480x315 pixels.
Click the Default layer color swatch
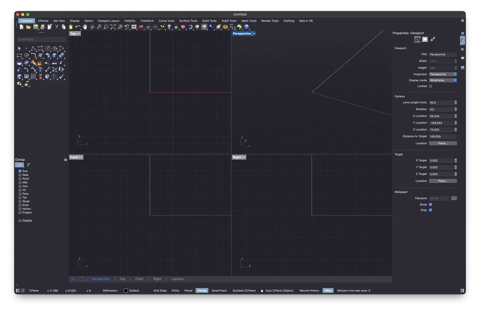coord(126,291)
